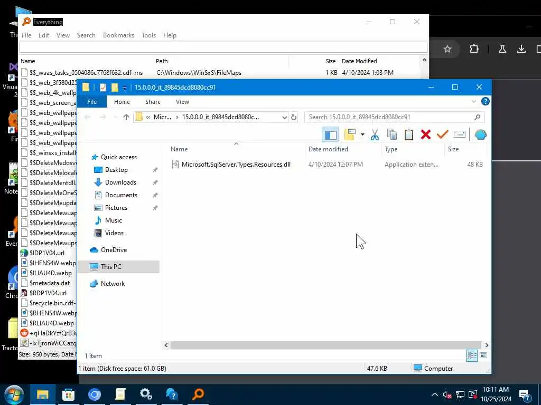Click the magnifier icon in Explorer search
Image resolution: width=541 pixels, height=405 pixels.
point(477,117)
